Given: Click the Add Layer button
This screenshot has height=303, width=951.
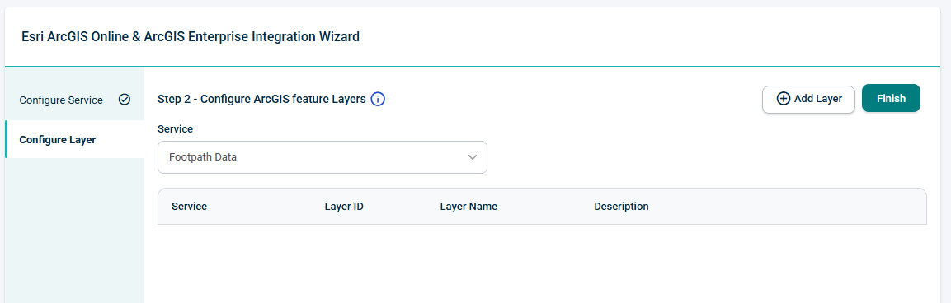Looking at the screenshot, I should tap(808, 99).
